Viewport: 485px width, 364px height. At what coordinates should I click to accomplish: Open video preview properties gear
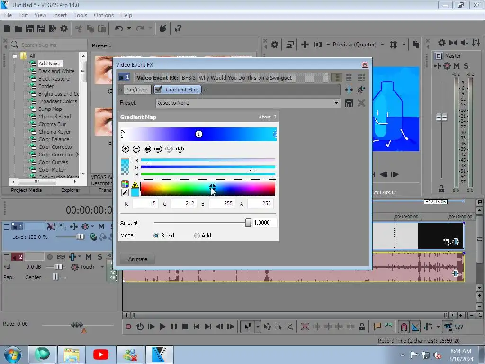(x=275, y=45)
